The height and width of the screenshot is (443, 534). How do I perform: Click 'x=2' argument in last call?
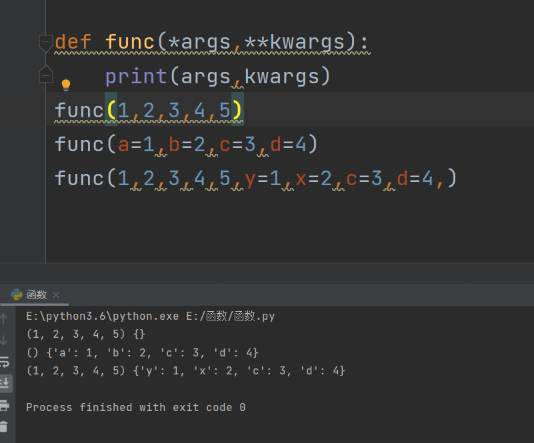click(313, 179)
